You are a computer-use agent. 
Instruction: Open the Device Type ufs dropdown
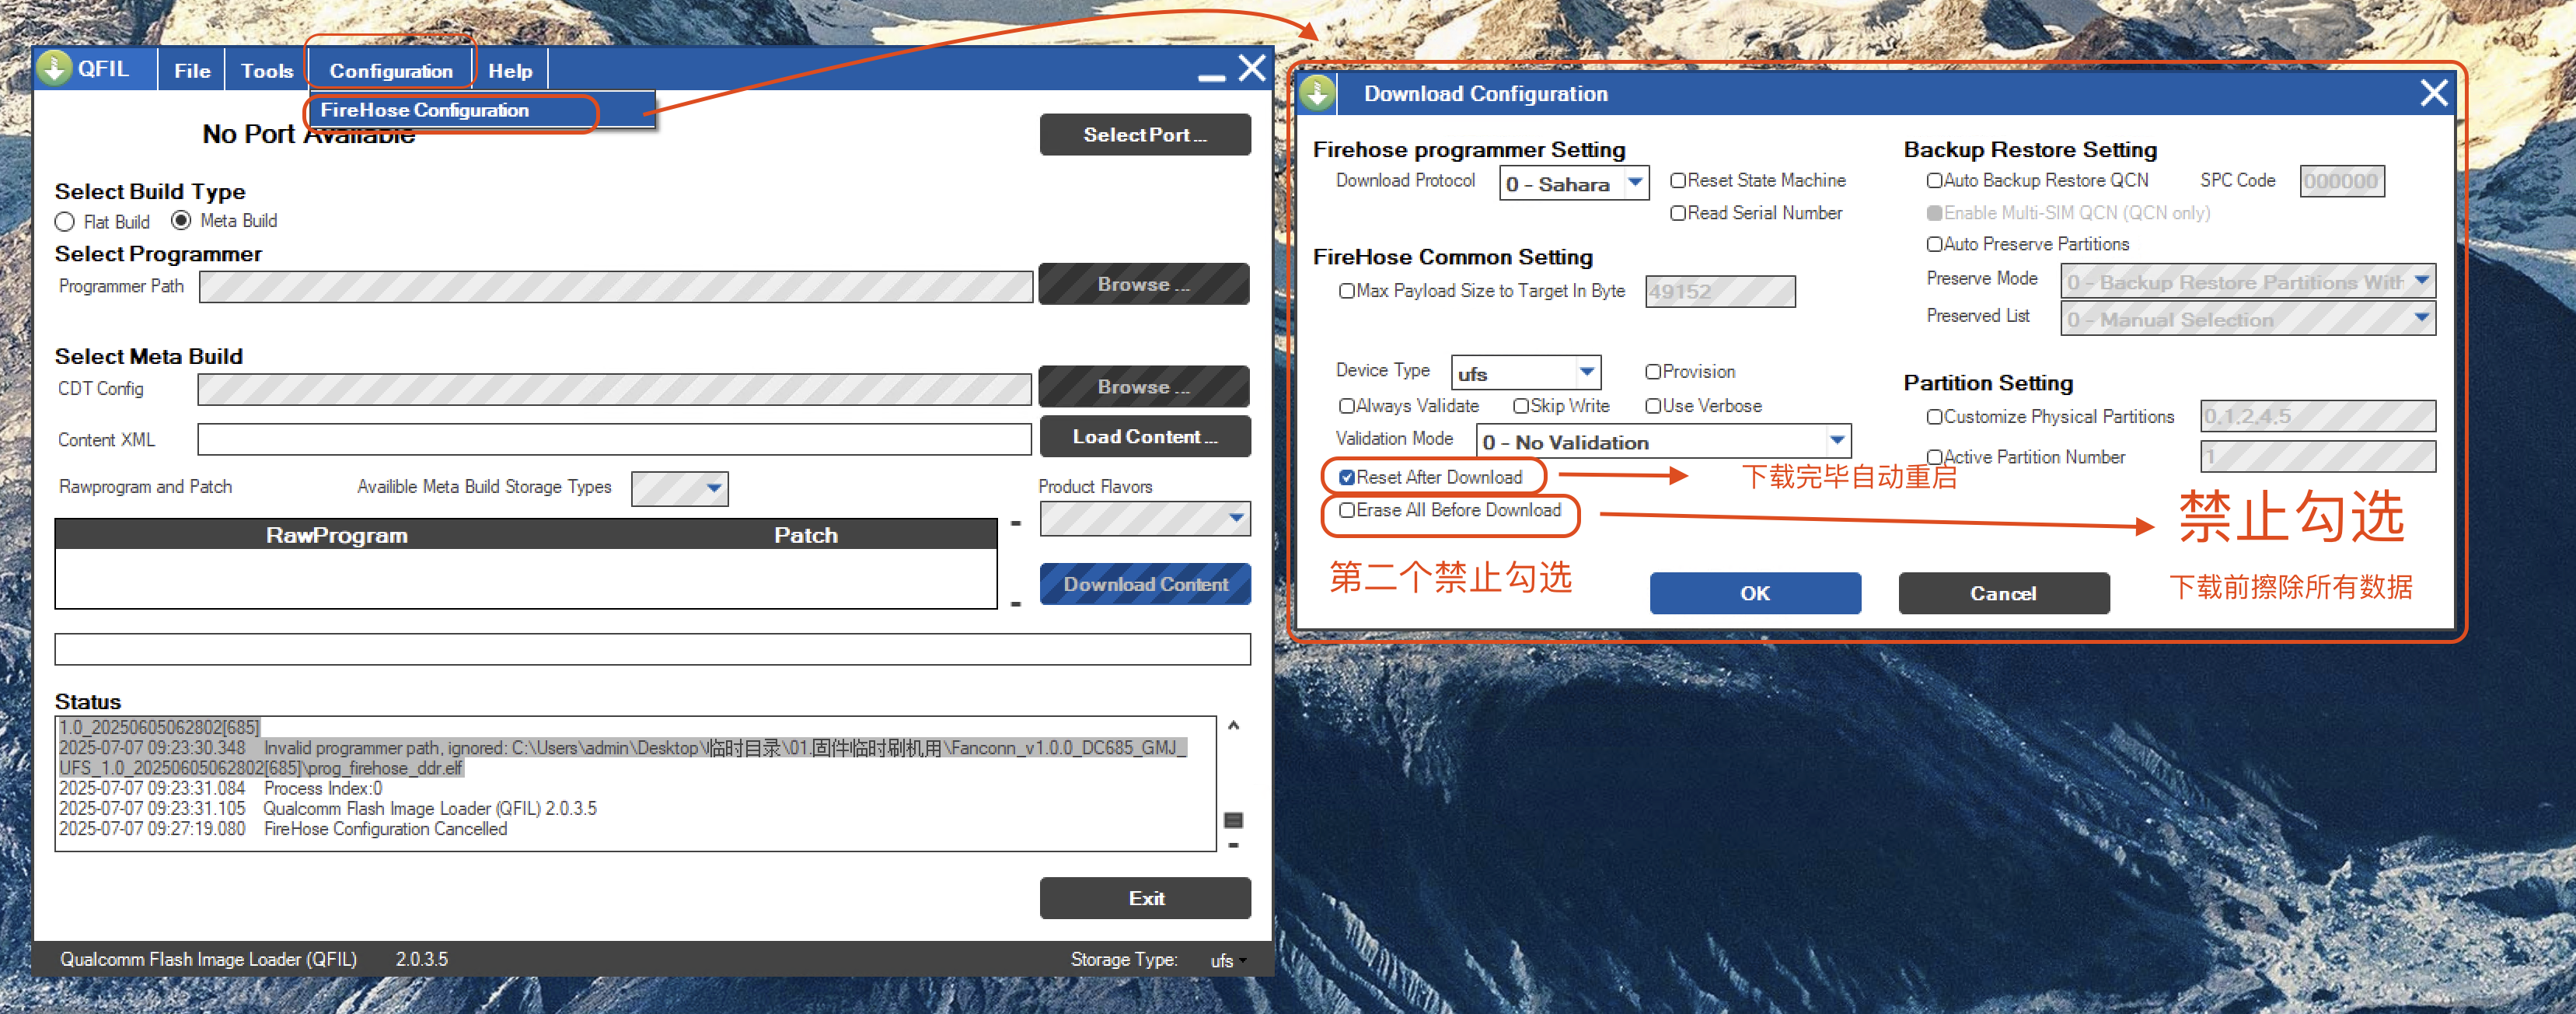pyautogui.click(x=1586, y=373)
